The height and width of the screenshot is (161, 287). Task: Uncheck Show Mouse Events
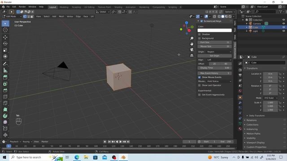pos(199,77)
